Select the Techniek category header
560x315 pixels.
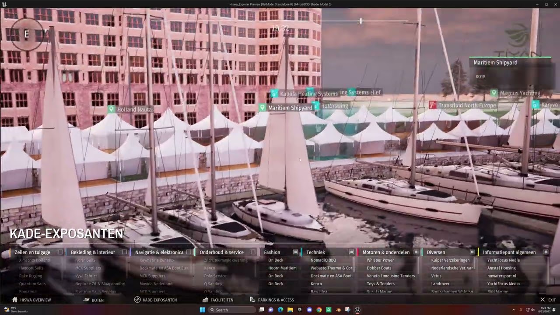(x=316, y=252)
